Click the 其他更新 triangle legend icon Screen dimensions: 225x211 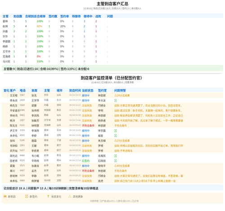tap(70, 196)
